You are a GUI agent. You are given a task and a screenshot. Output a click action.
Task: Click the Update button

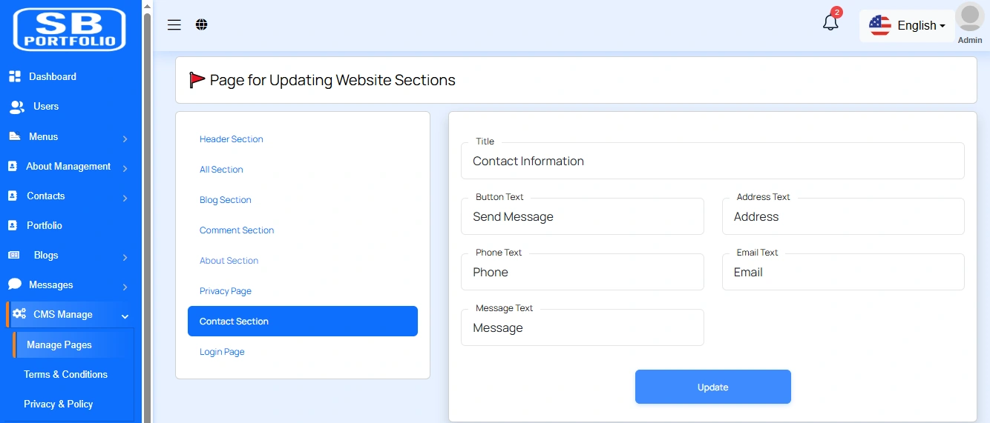click(x=712, y=387)
